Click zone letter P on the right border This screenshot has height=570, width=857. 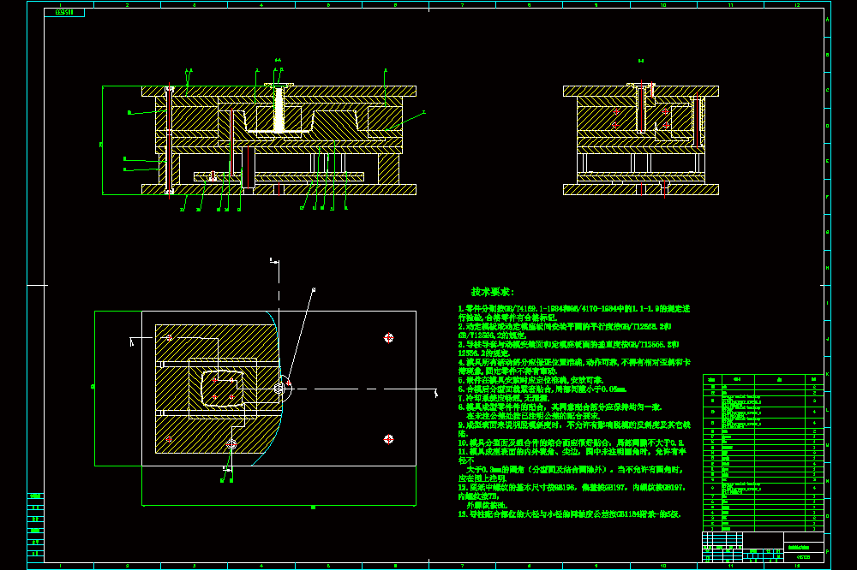tap(828, 551)
